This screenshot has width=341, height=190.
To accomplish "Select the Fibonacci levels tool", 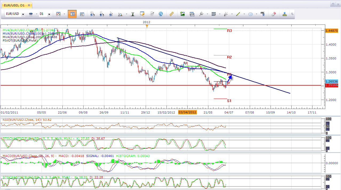I will 213,14.
